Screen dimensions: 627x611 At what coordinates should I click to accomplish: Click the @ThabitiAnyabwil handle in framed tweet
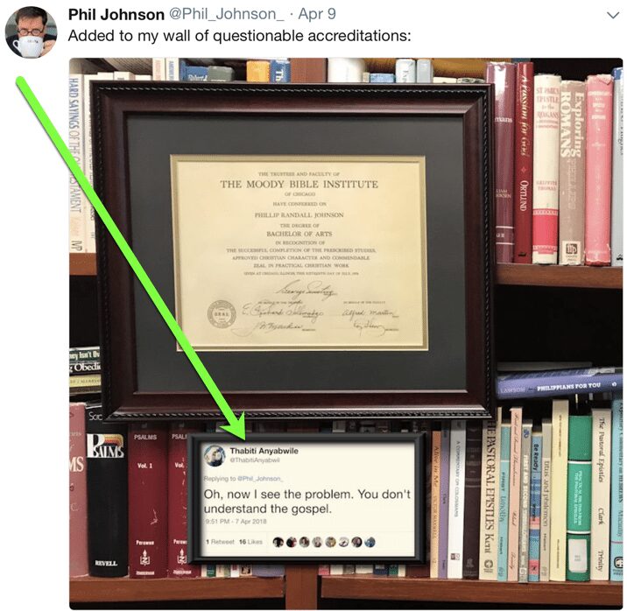click(x=254, y=460)
